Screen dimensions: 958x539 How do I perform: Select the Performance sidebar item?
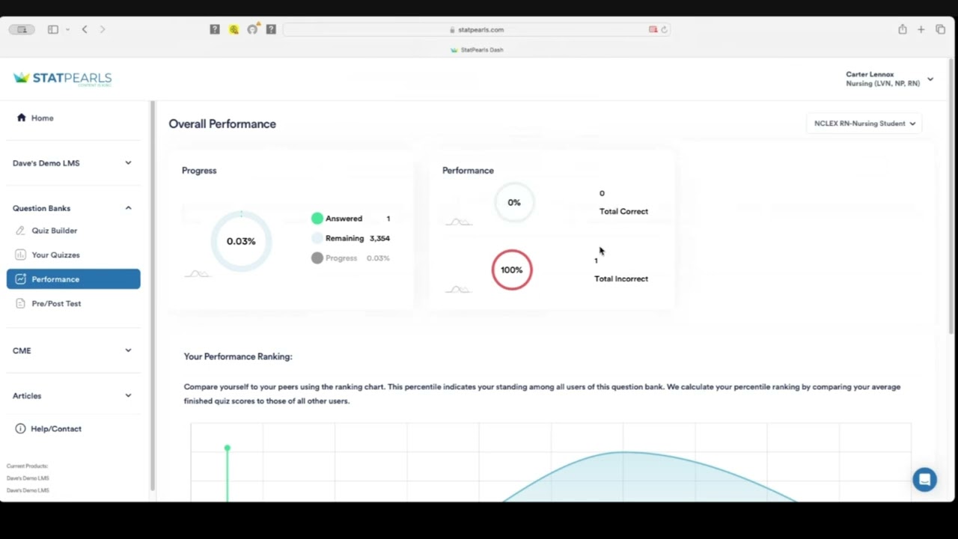[x=73, y=279]
